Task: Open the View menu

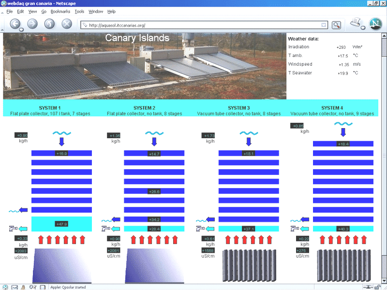Action: point(32,11)
